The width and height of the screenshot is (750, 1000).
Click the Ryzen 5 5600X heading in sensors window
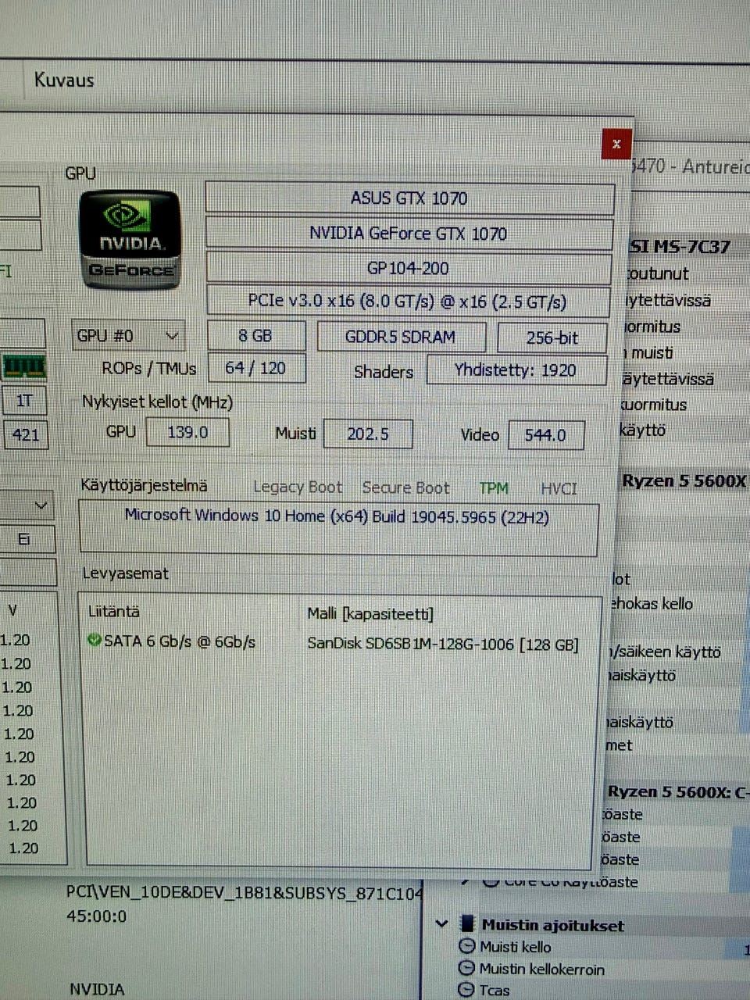(684, 480)
